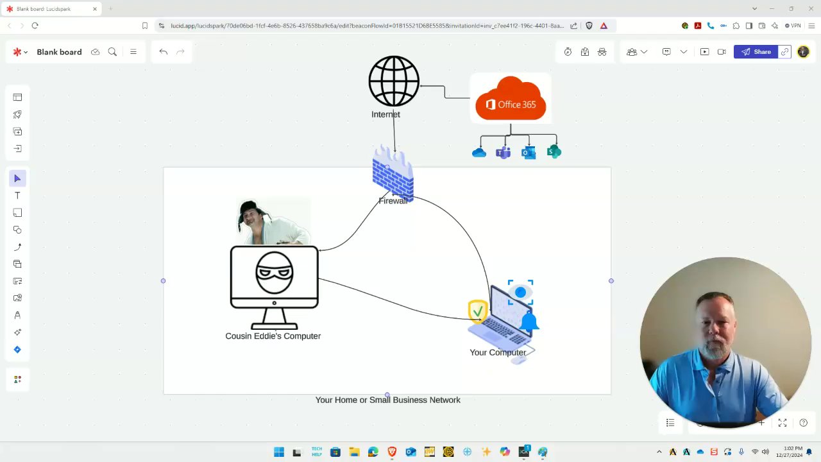Start the timer tool
Image resolution: width=821 pixels, height=462 pixels.
tap(568, 52)
